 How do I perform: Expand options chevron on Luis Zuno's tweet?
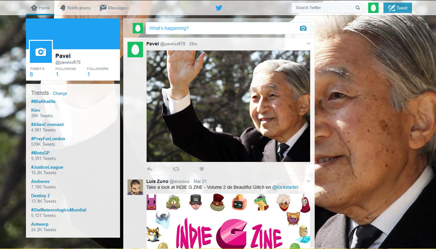pyautogui.click(x=308, y=181)
